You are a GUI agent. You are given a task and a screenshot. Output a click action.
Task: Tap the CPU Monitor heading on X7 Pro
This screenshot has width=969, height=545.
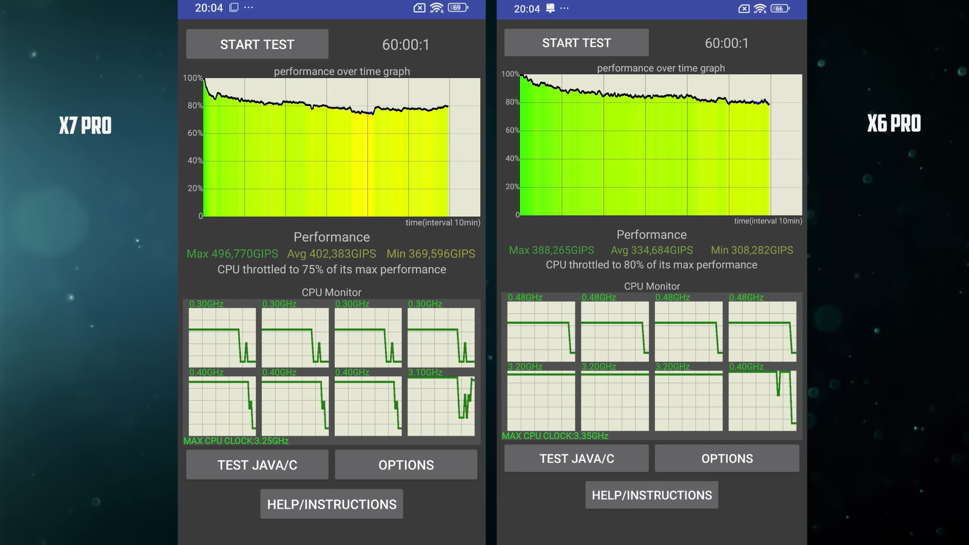point(332,292)
